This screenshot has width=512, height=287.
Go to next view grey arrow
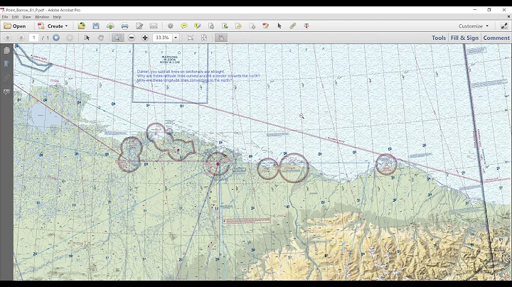click(x=70, y=38)
